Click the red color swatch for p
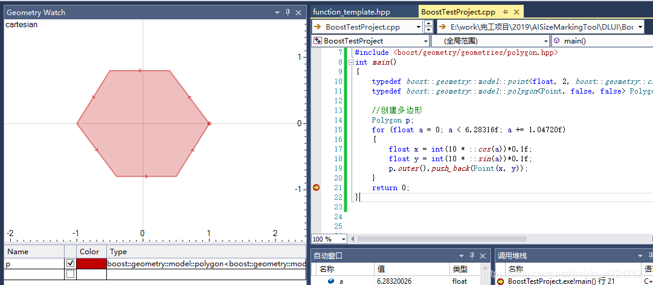 91,263
